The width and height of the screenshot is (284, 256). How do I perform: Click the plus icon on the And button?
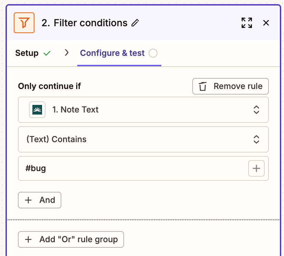pos(29,200)
